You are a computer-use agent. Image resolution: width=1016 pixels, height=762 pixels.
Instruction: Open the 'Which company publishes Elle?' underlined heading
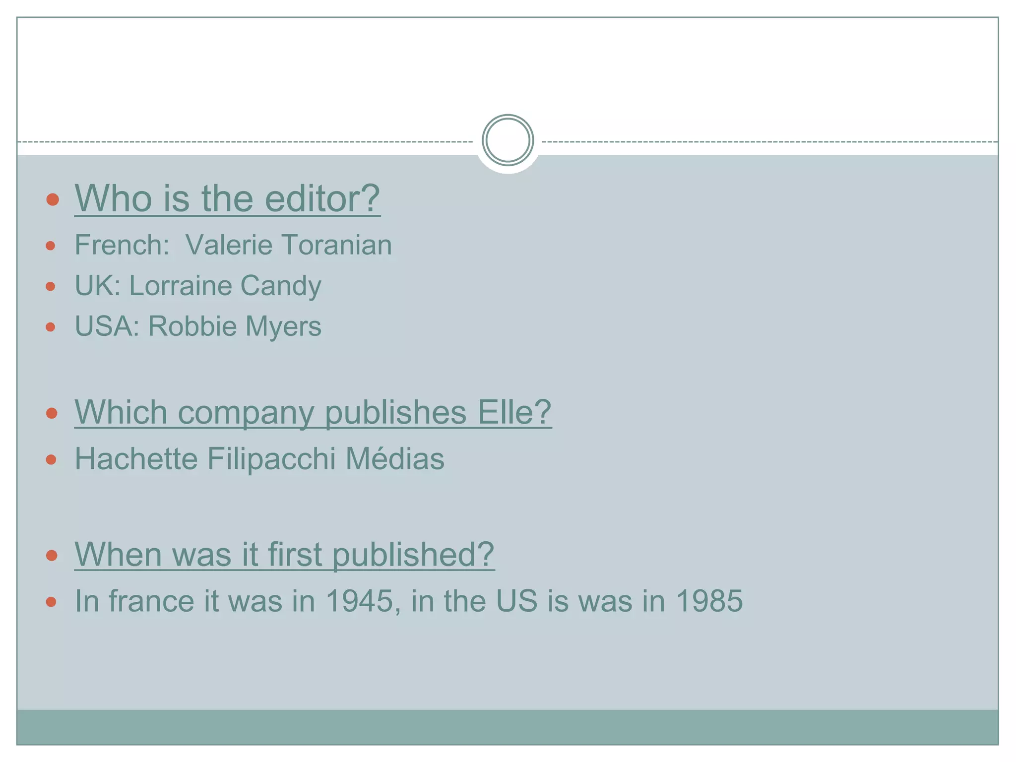(313, 412)
